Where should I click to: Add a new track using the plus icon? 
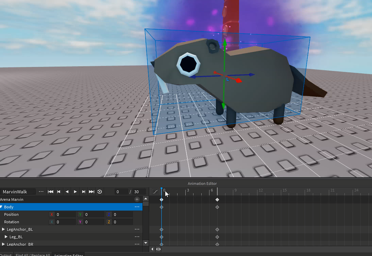(x=137, y=199)
